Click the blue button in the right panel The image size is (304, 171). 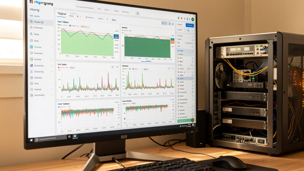pyautogui.click(x=190, y=25)
